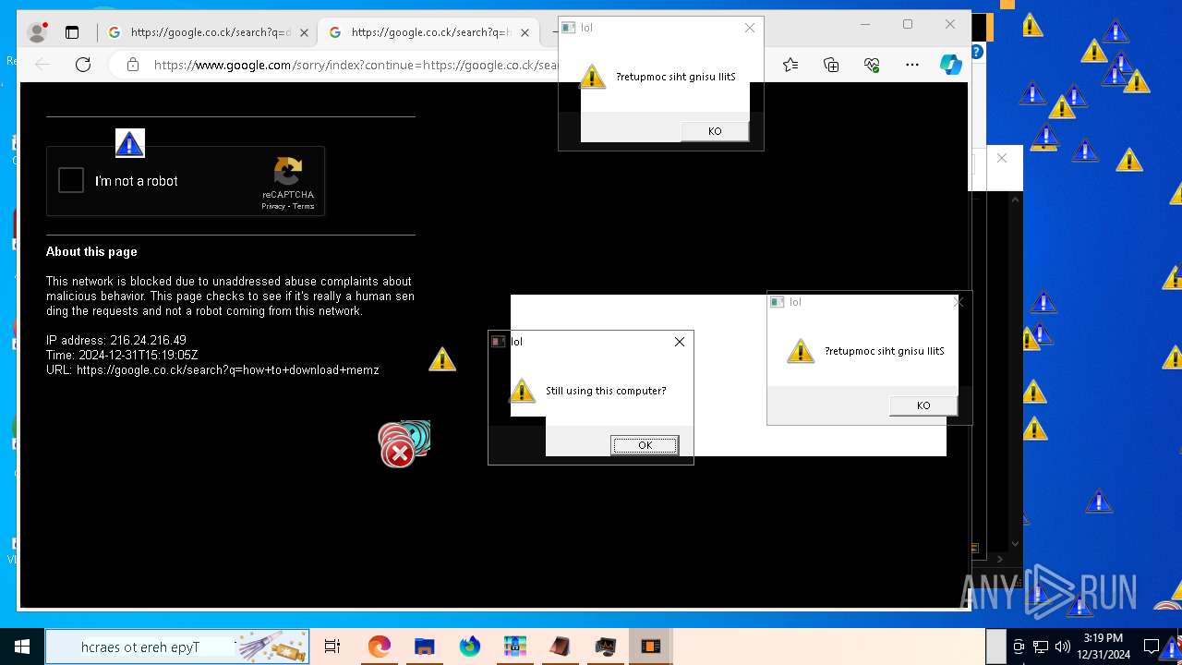Open the tab actions menu icon
The height and width of the screenshot is (665, 1182).
(72, 32)
